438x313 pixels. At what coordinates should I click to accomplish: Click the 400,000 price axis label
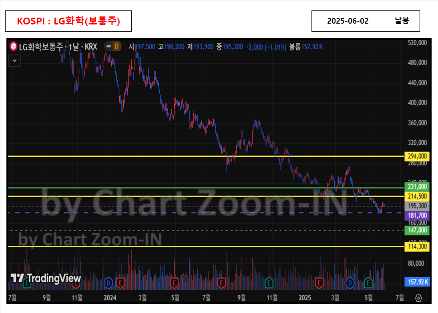click(417, 103)
